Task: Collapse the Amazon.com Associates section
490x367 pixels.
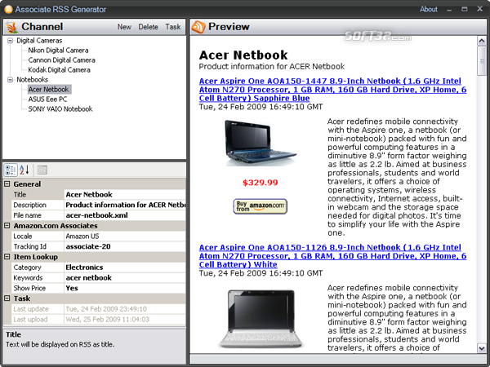Action: tap(7, 226)
